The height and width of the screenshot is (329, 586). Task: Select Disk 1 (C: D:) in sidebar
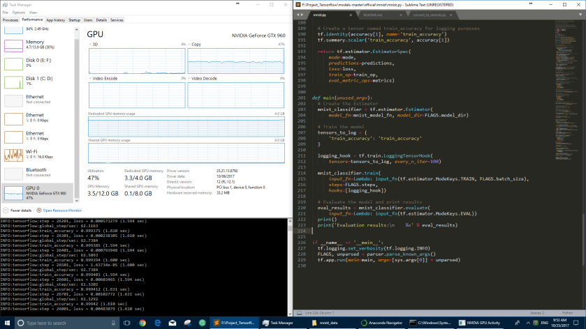35,82
